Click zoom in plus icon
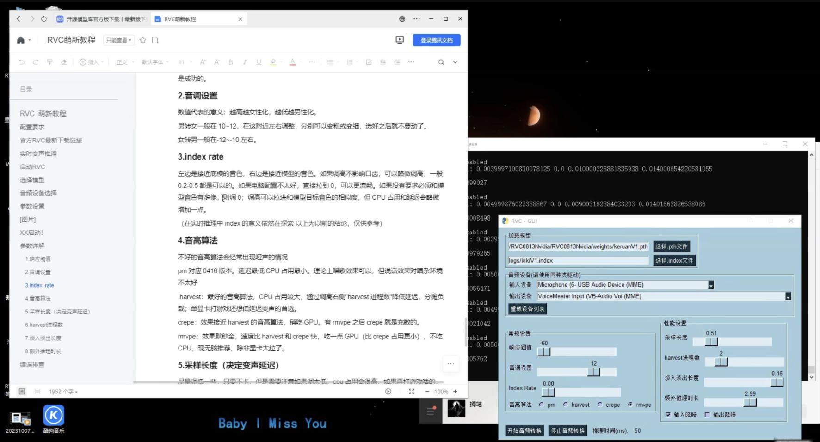This screenshot has height=442, width=820. pyautogui.click(x=455, y=392)
